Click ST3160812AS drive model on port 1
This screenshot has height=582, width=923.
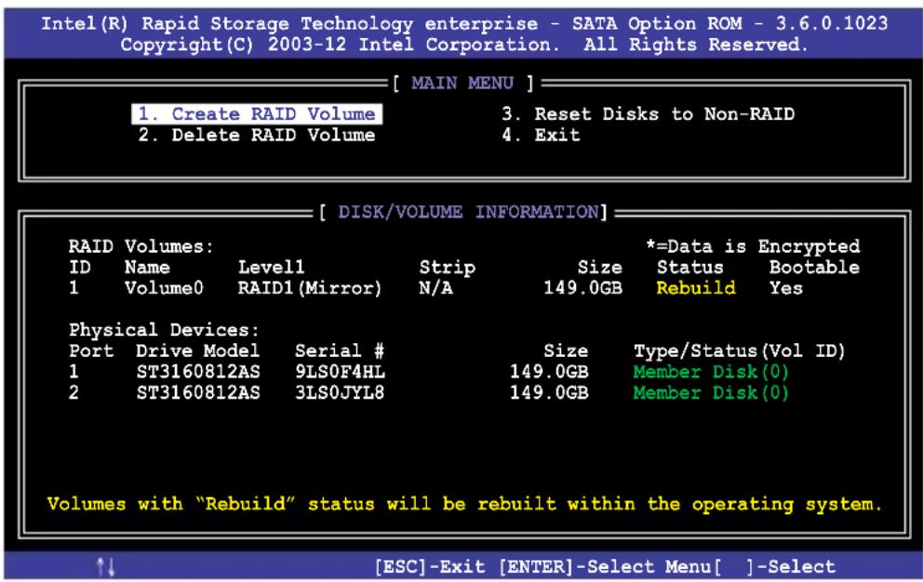point(198,372)
